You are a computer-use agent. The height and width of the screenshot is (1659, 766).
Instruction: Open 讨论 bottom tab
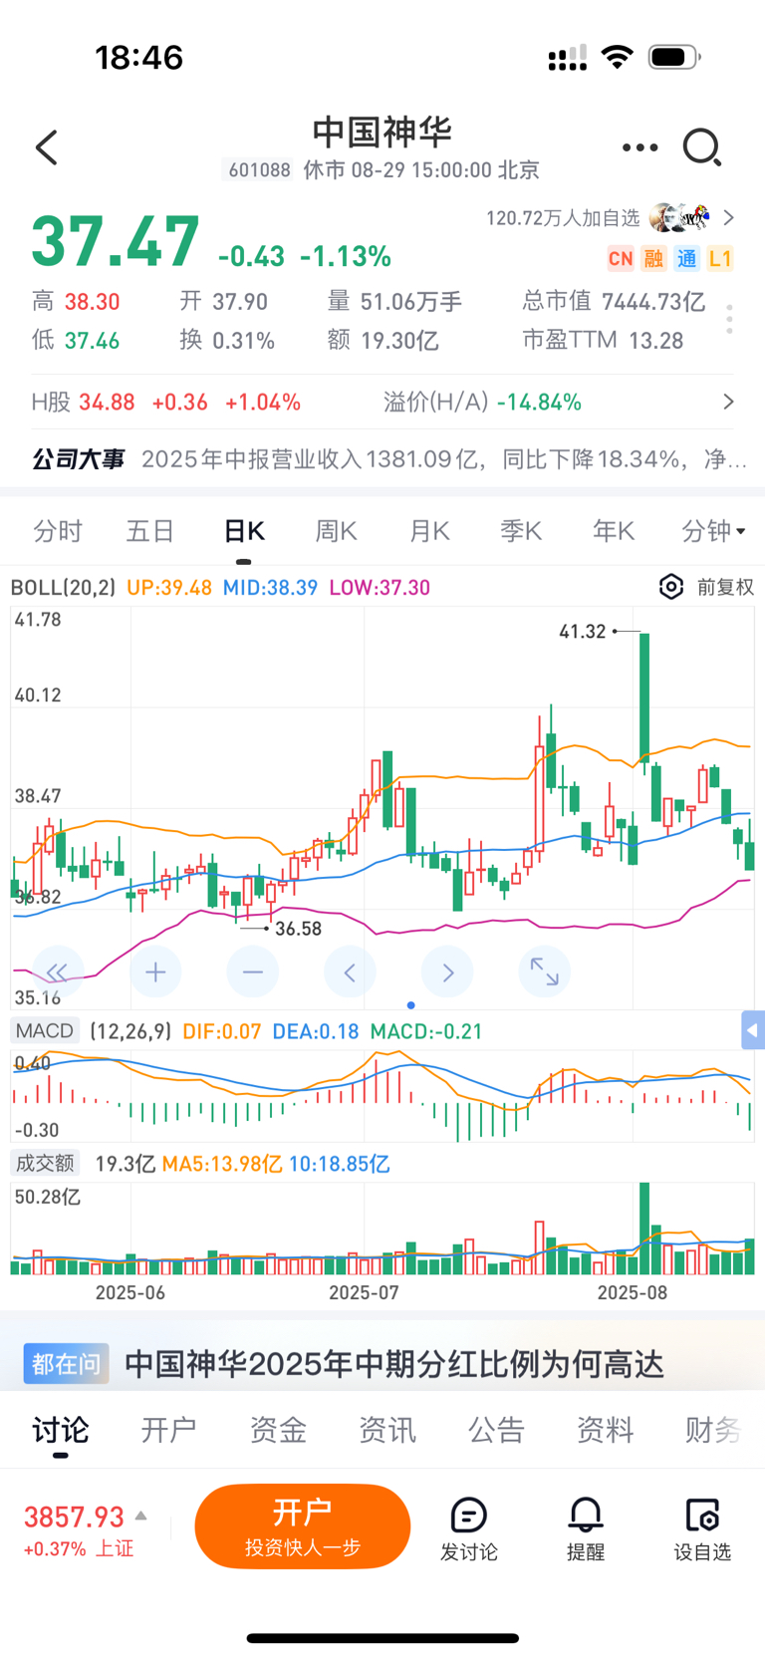pos(61,1430)
